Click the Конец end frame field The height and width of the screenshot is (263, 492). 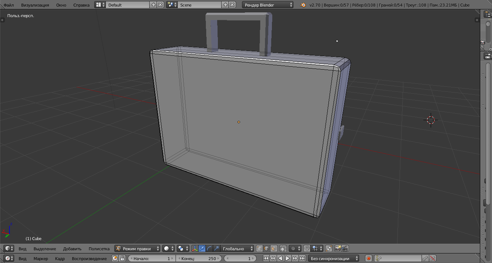pyautogui.click(x=199, y=259)
